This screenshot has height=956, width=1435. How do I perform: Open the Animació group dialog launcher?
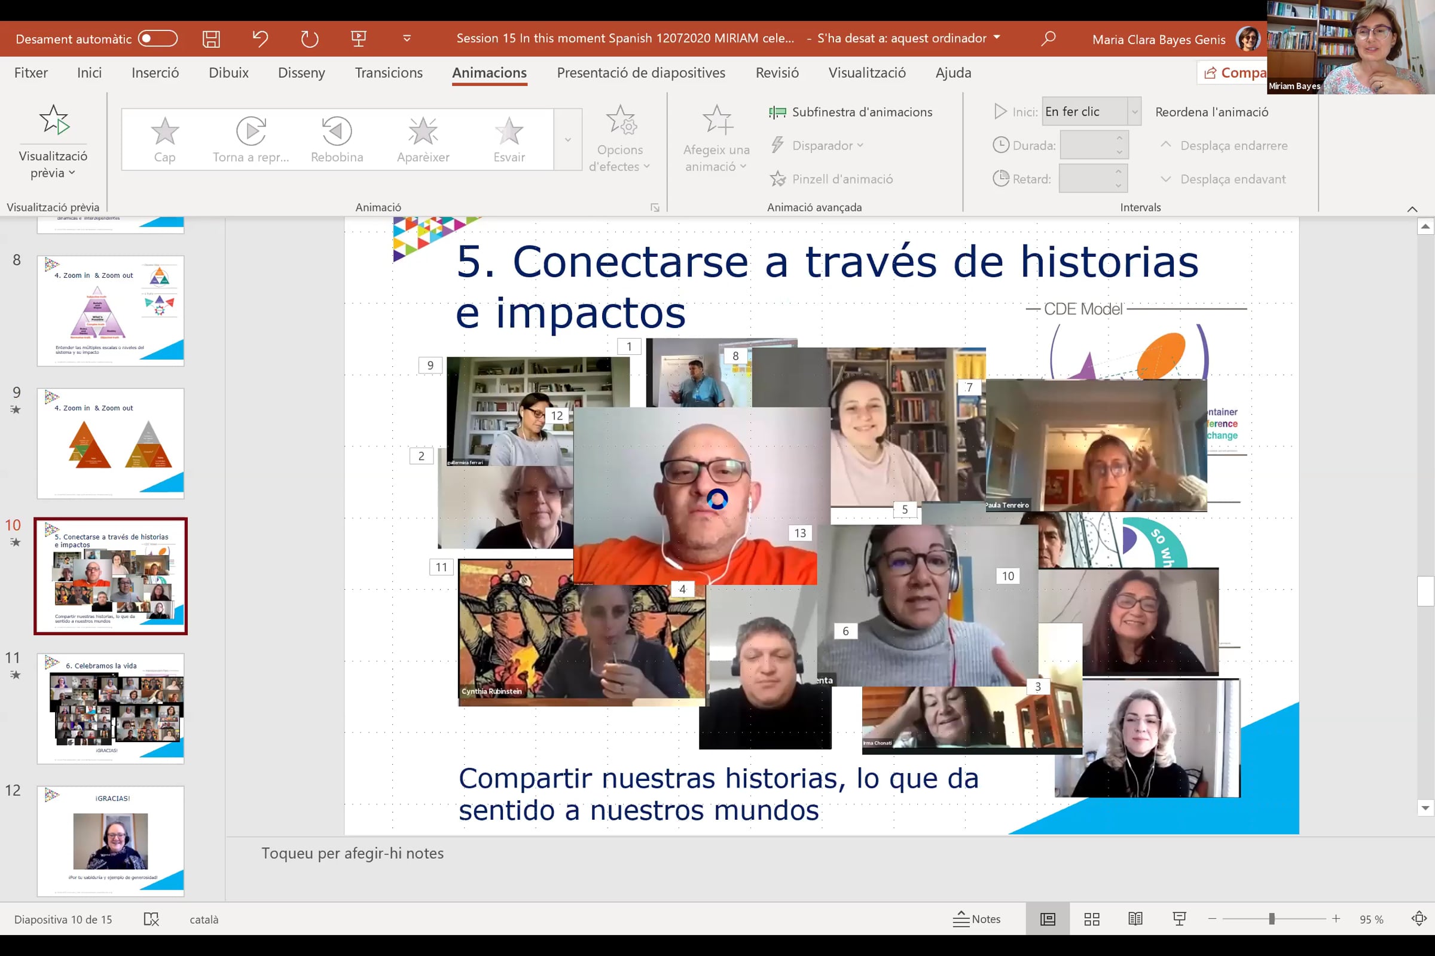tap(655, 208)
